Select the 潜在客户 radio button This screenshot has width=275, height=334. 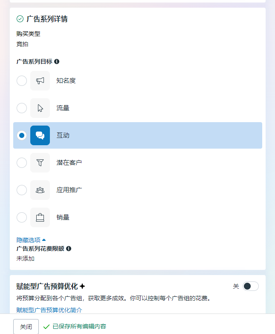[22, 163]
